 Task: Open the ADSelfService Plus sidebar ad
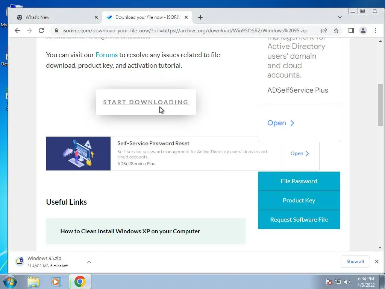(281, 123)
